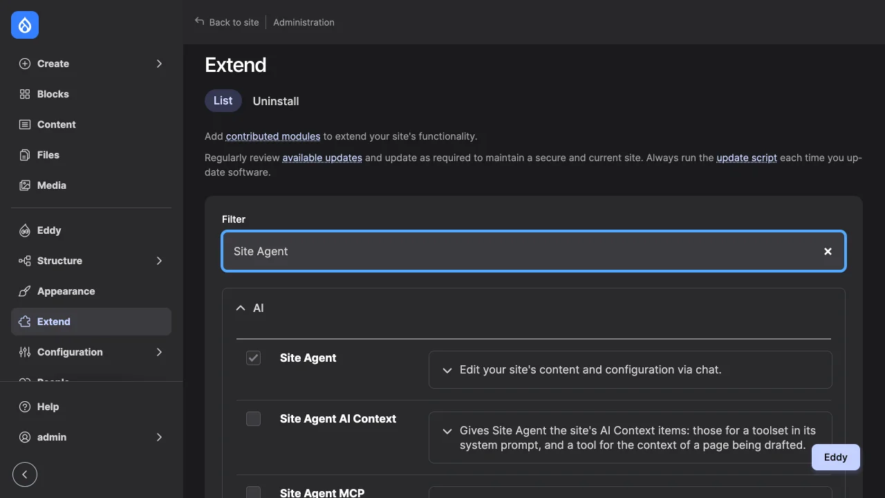Click the Help question-mark icon
Image resolution: width=885 pixels, height=498 pixels.
pyautogui.click(x=25, y=407)
